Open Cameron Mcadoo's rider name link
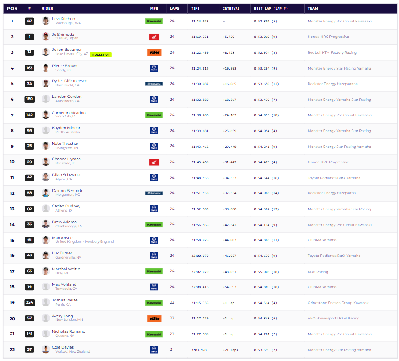This screenshot has width=399, height=361. [x=69, y=112]
